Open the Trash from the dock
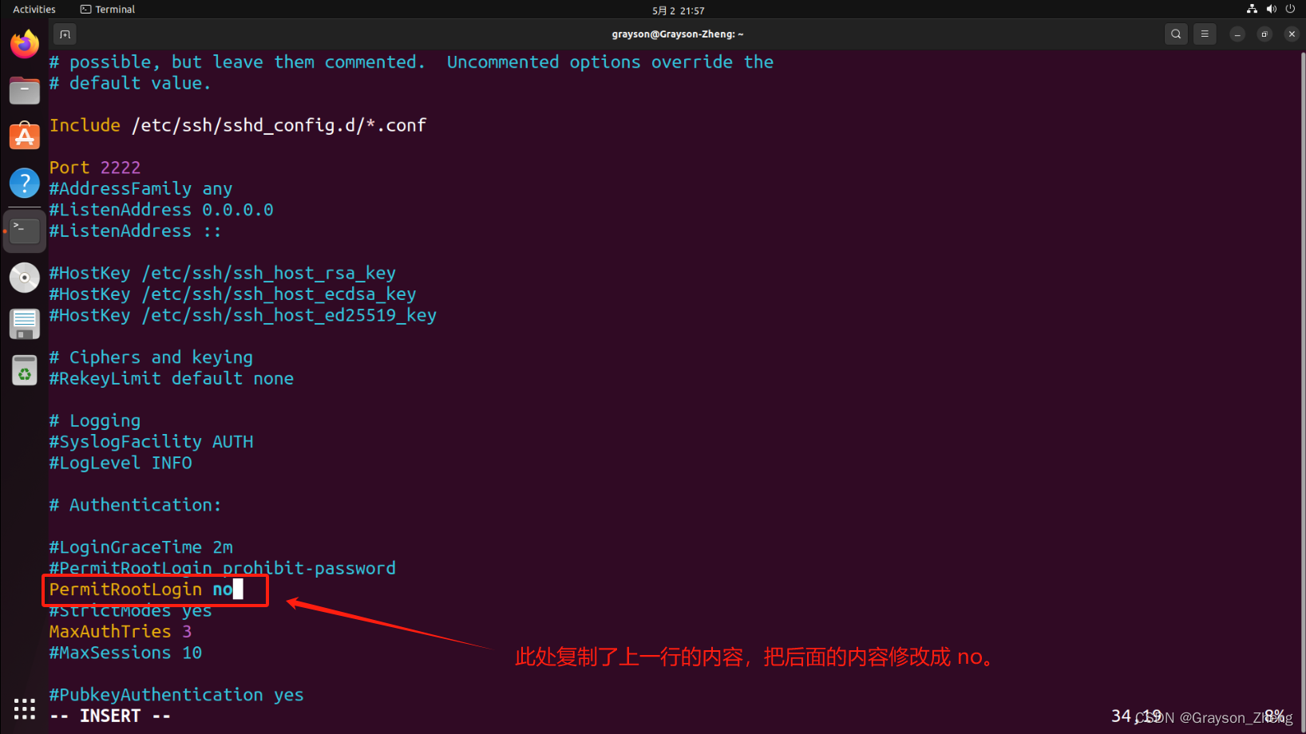Screen dimensions: 1306x734 click(x=25, y=370)
